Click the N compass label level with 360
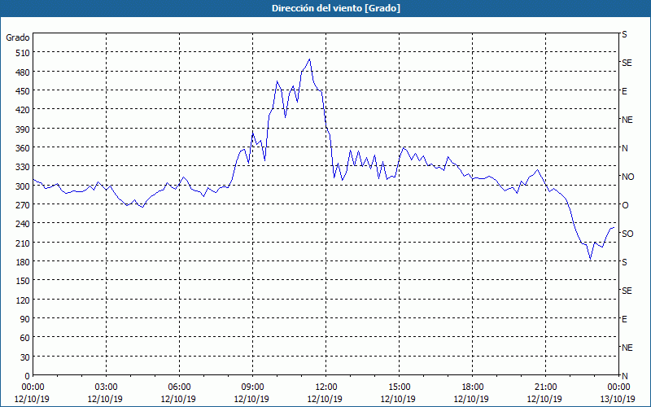The height and width of the screenshot is (407, 651). 624,148
